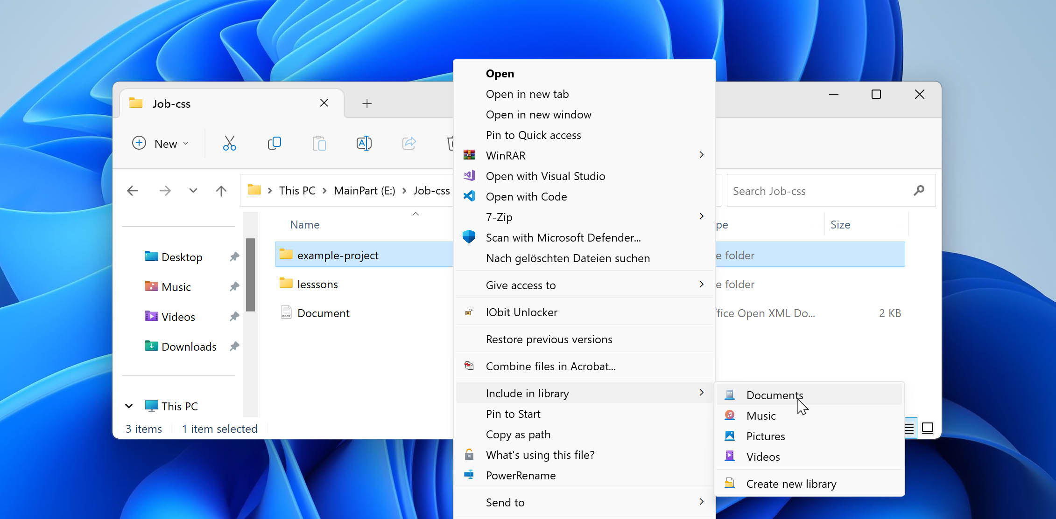
Task: Select the example-project folder
Action: point(338,255)
